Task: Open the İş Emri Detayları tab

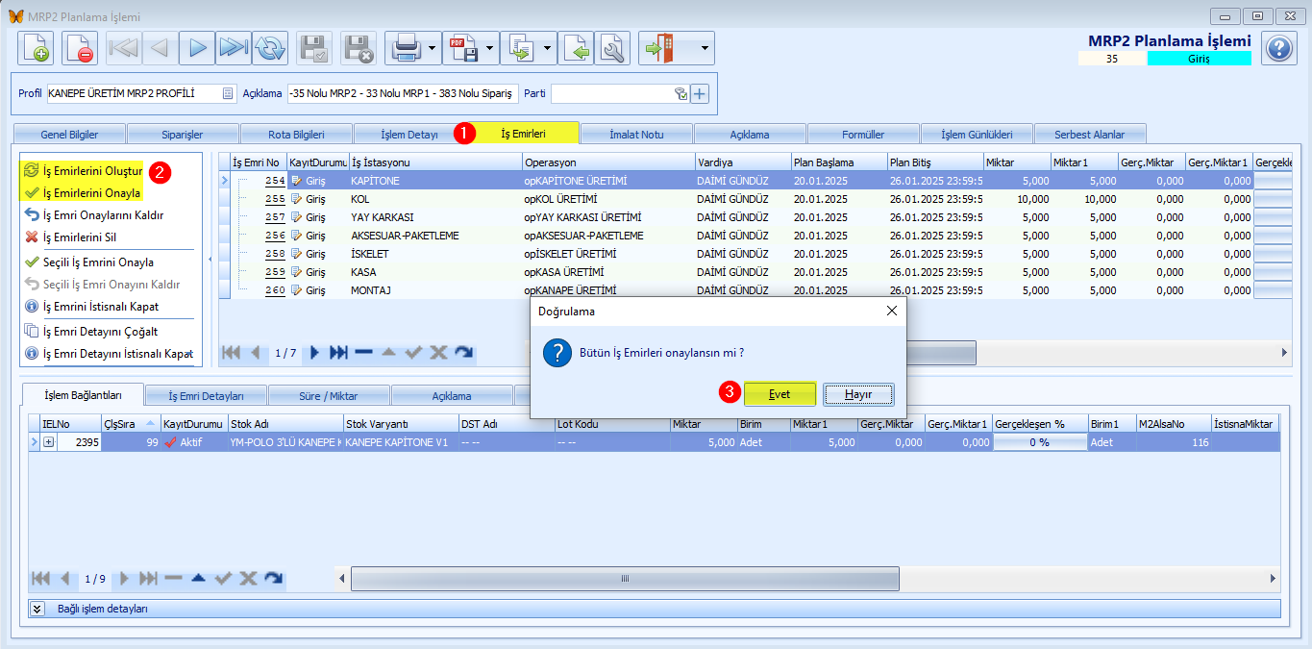Action: click(x=206, y=395)
